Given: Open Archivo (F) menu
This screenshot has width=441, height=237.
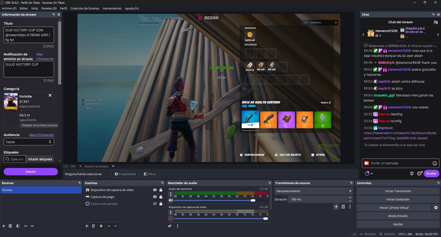Looking at the screenshot, I should (x=9, y=8).
